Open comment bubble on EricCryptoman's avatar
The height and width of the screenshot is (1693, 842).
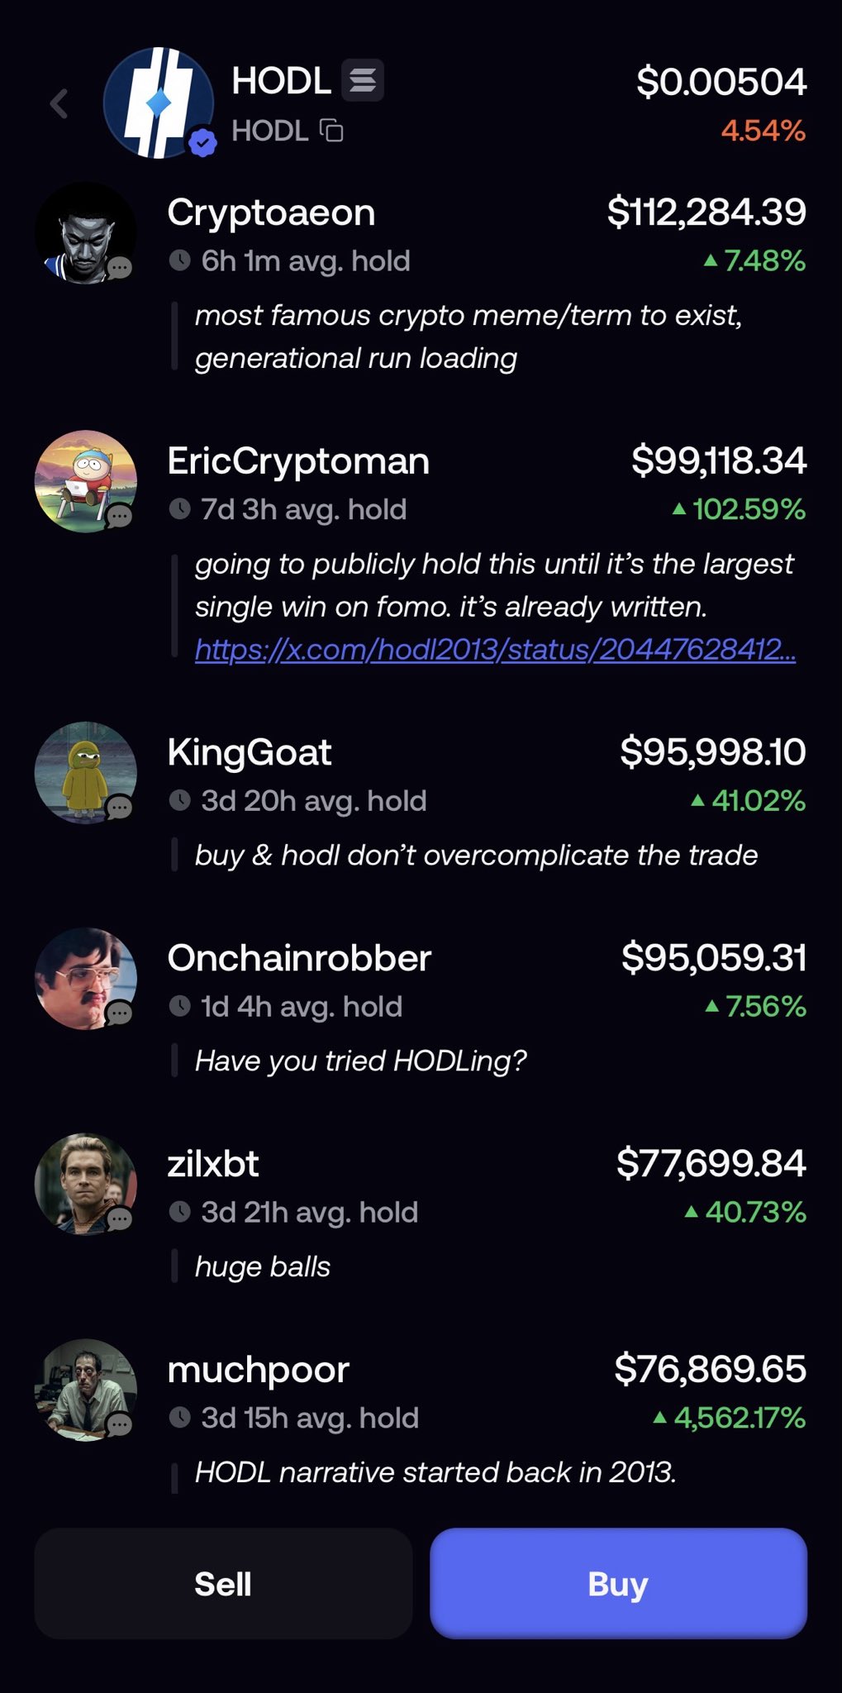(120, 516)
